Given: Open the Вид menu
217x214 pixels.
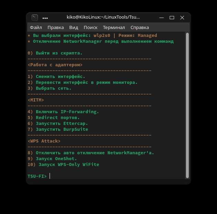Looking at the screenshot, I should [x=74, y=28].
